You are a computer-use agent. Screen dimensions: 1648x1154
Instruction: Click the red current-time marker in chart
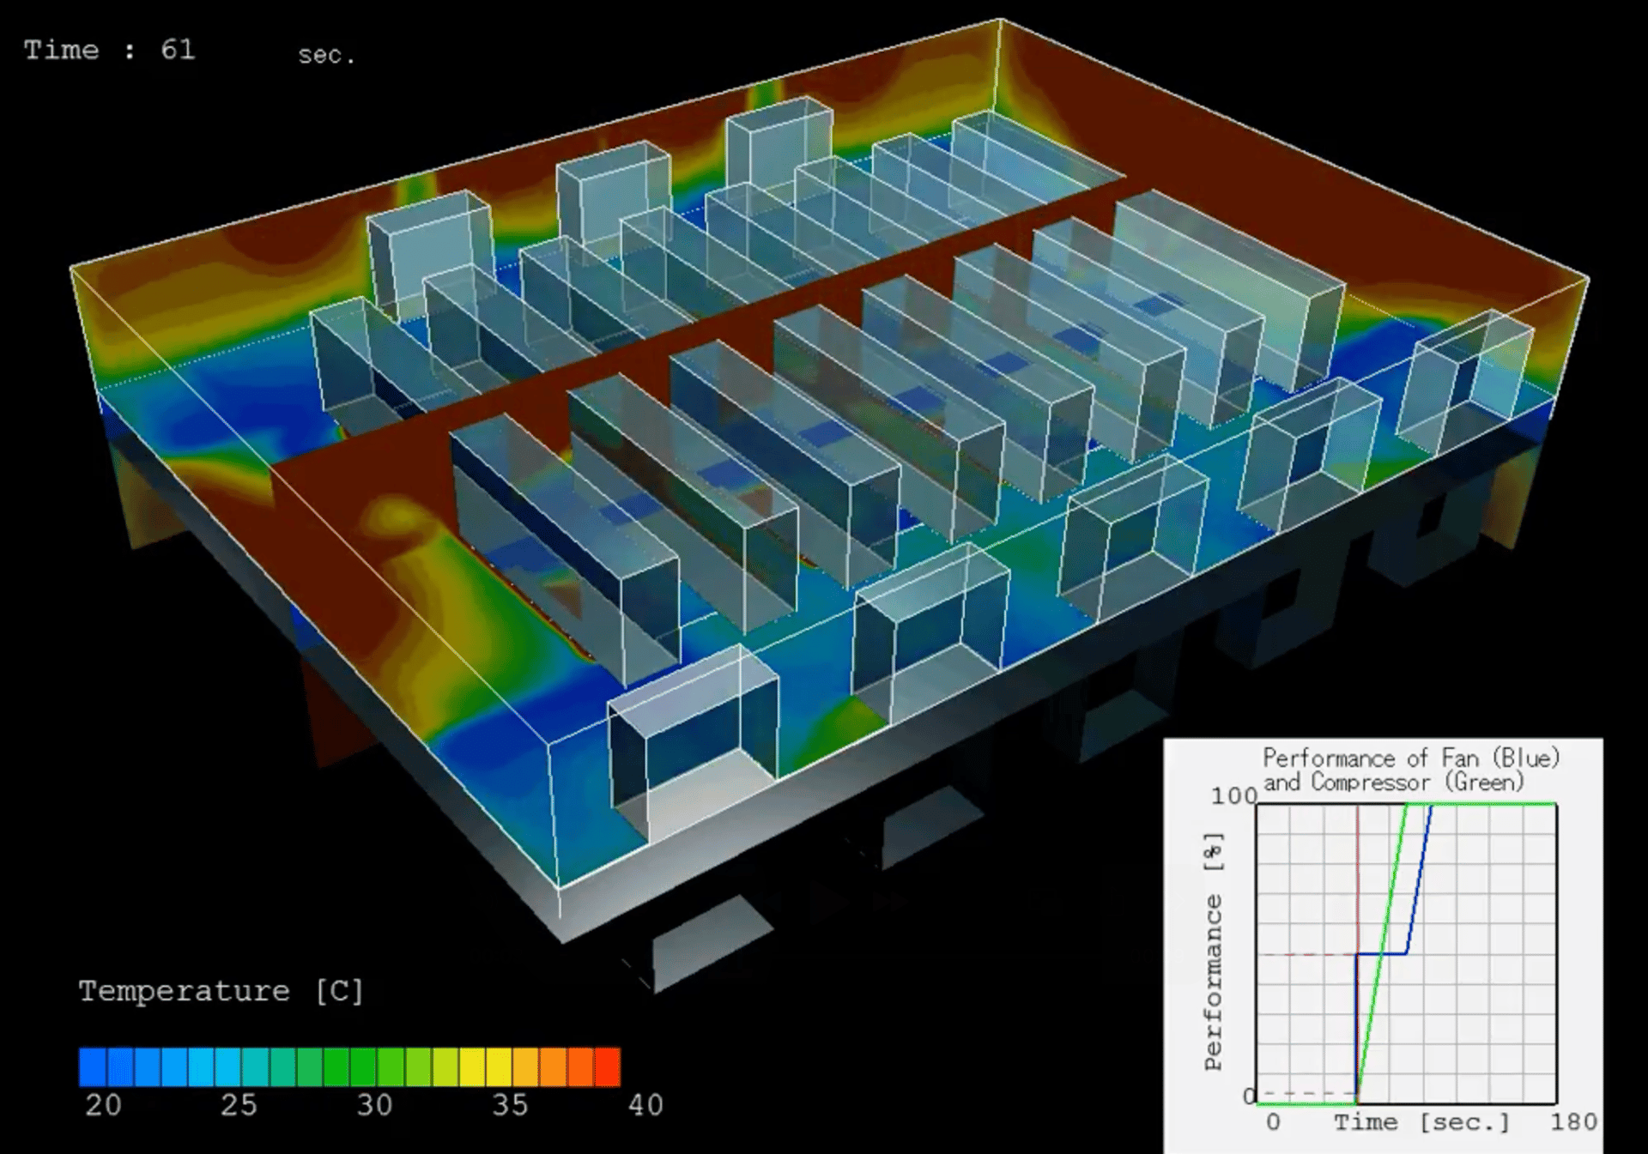pos(1358,875)
